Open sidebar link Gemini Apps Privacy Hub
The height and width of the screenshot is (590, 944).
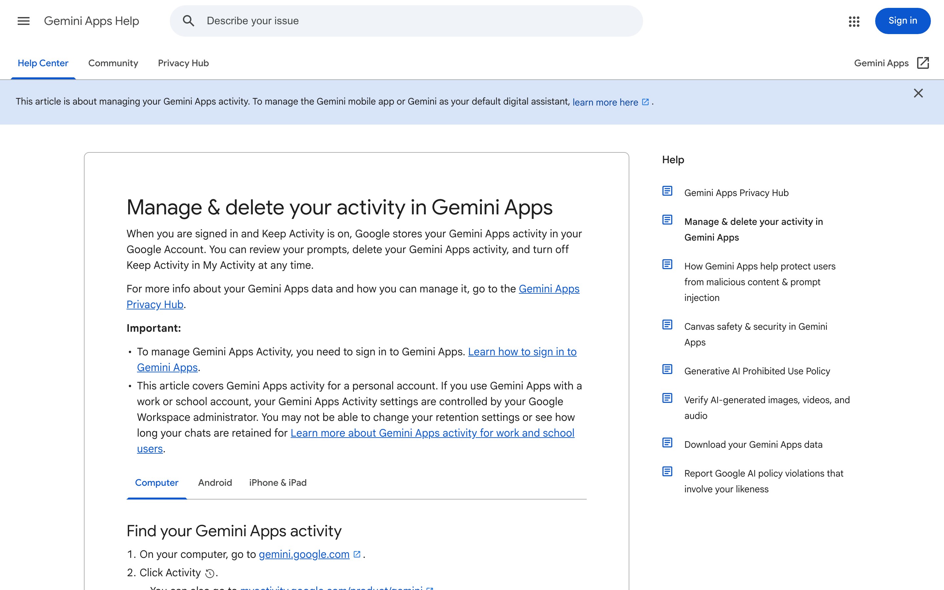point(736,193)
